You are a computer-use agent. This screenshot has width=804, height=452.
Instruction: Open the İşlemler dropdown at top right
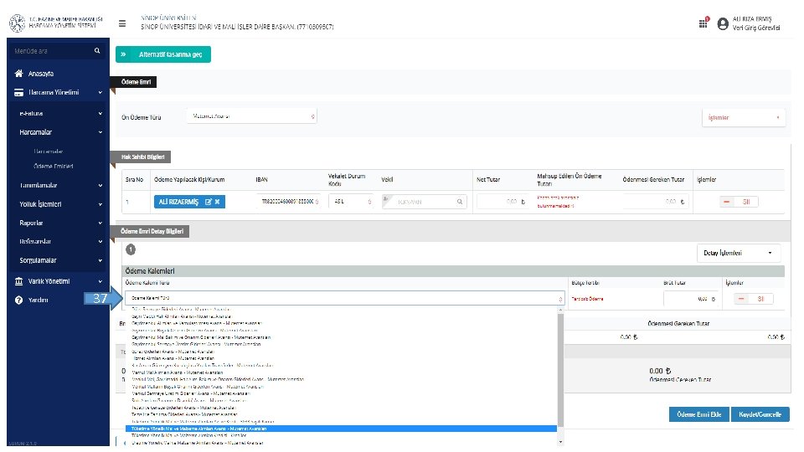(743, 118)
